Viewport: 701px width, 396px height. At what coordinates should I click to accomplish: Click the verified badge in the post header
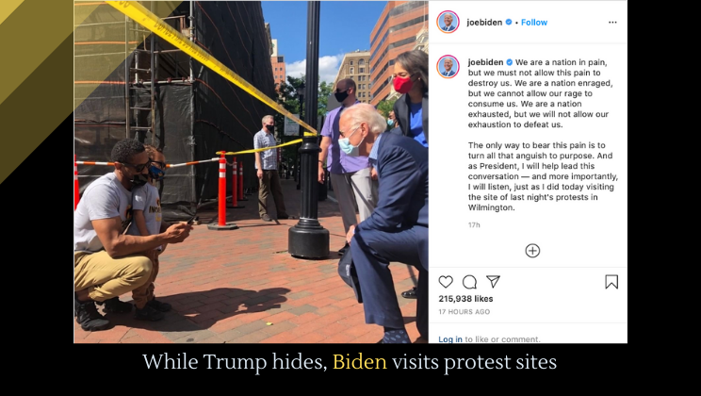point(508,22)
